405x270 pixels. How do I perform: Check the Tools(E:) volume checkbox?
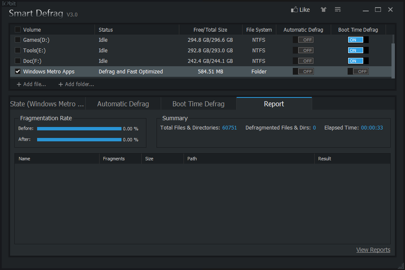(x=18, y=50)
